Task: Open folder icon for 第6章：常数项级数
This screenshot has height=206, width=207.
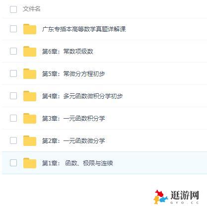Action: coord(30,52)
